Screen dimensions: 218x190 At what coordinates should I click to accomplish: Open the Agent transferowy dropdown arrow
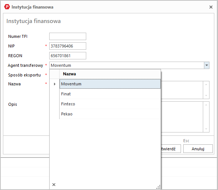(x=207, y=65)
